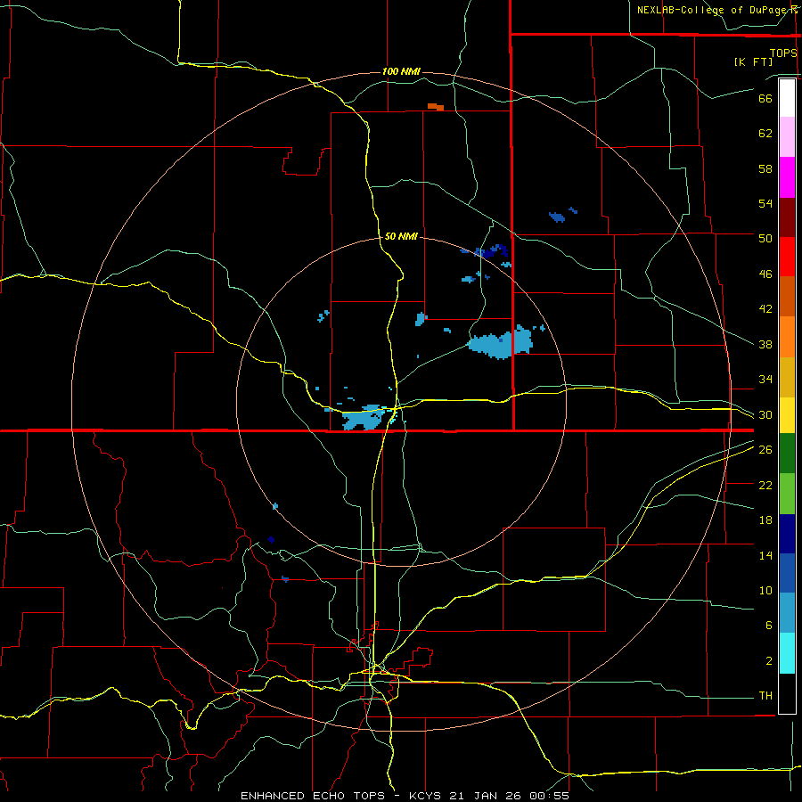Viewport: 802px width, 802px height.
Task: Click the dark maroon legend band
Action: [x=787, y=217]
